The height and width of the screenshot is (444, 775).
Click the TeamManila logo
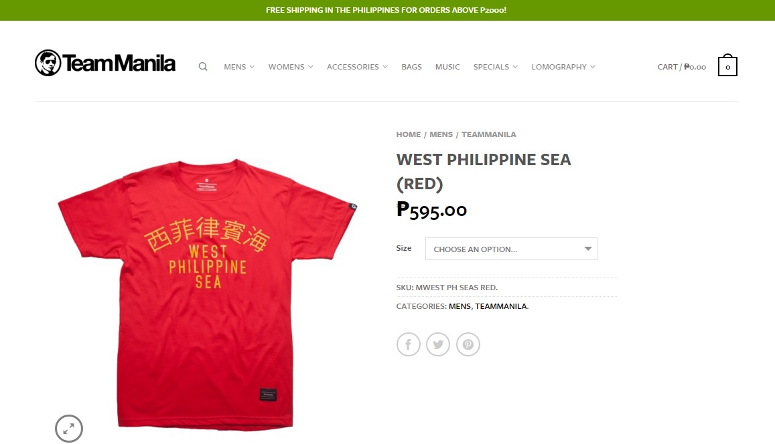105,63
